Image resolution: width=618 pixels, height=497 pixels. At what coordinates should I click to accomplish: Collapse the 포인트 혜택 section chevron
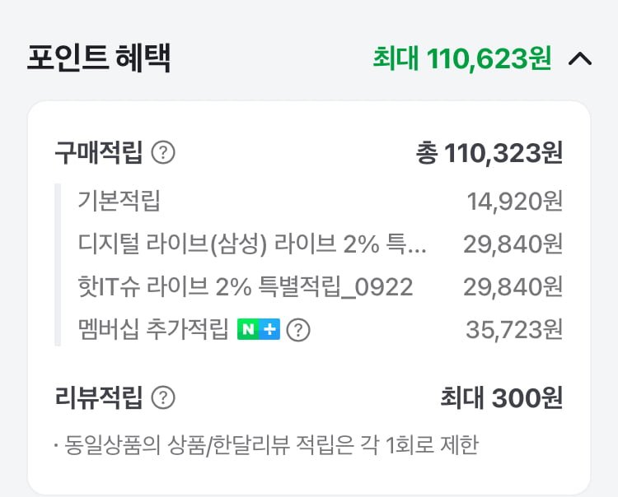click(x=580, y=59)
